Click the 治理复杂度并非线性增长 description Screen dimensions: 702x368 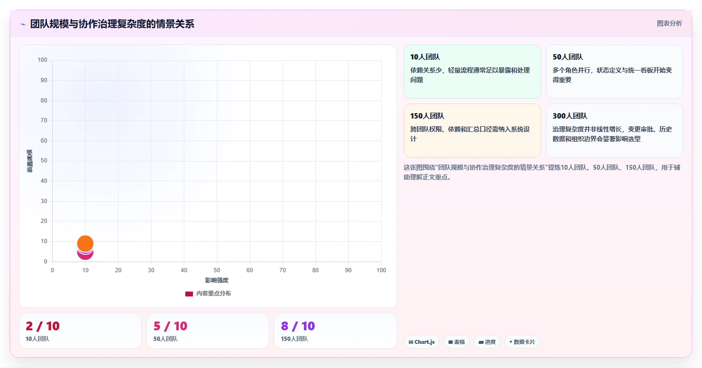tap(612, 134)
